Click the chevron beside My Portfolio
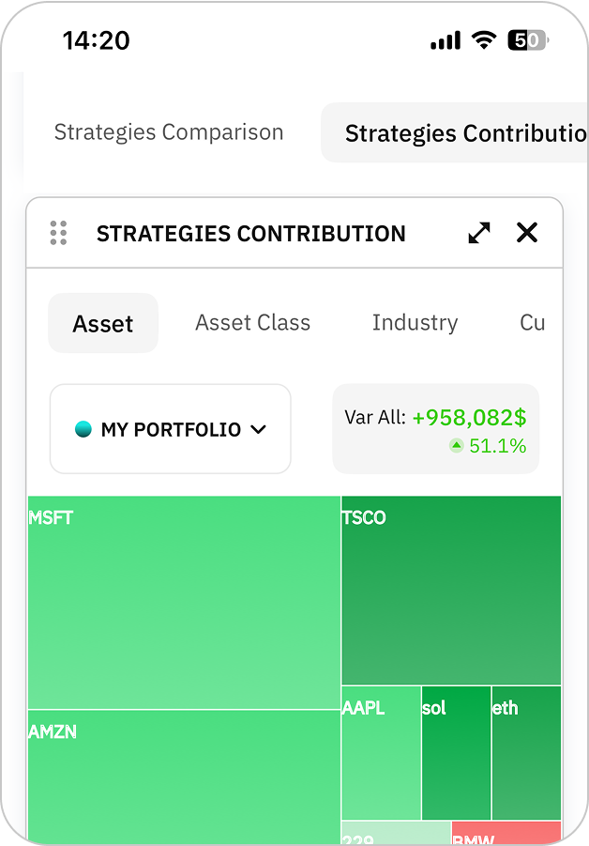The height and width of the screenshot is (846, 589). coord(259,429)
